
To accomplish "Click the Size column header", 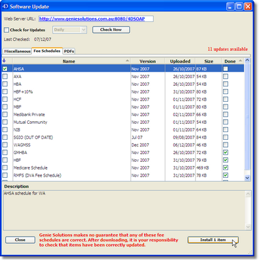I will pos(209,61).
